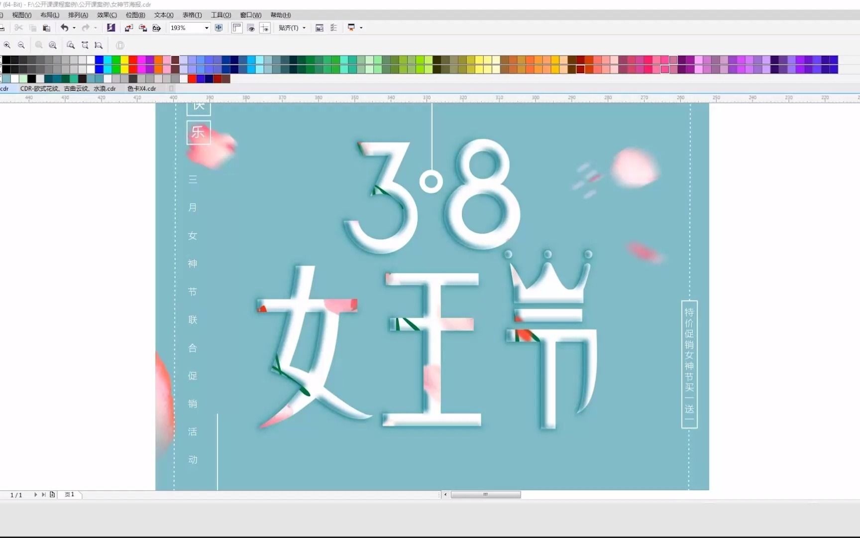This screenshot has width=860, height=538.
Task: Expand the application launcher dropdown arrow
Action: pyautogui.click(x=361, y=28)
